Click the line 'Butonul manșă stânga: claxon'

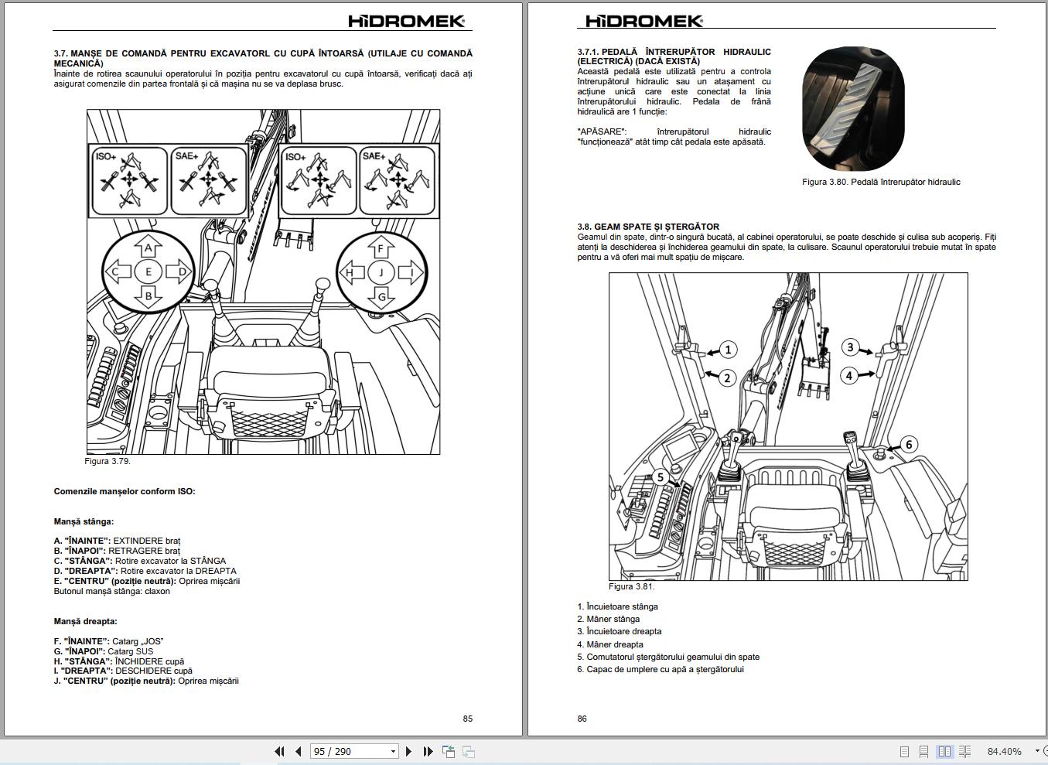(111, 591)
